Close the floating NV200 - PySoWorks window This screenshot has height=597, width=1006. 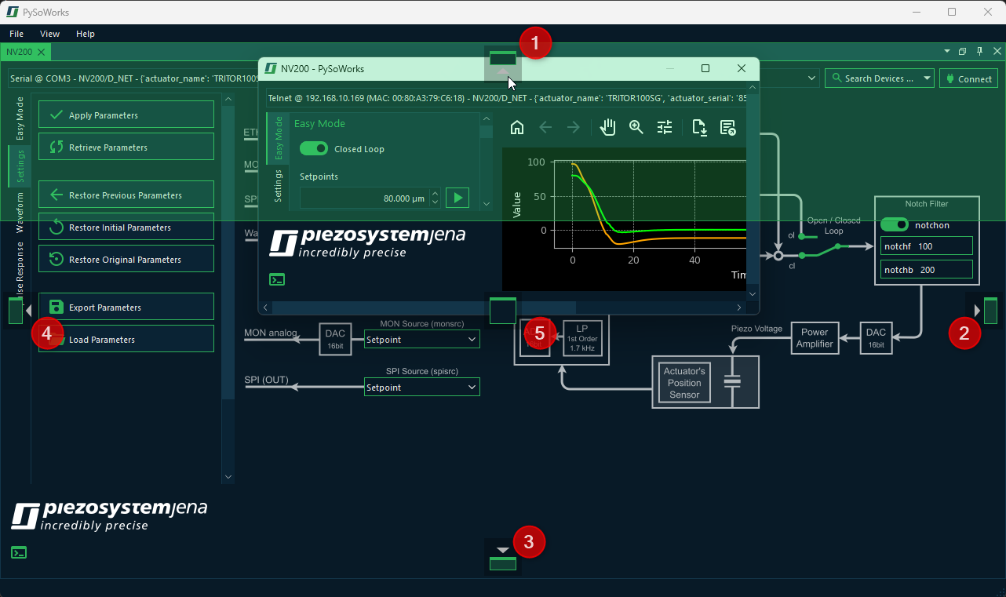[x=741, y=68]
